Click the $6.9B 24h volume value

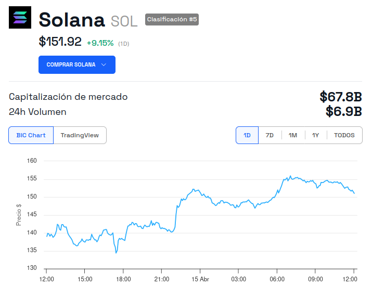pos(343,111)
